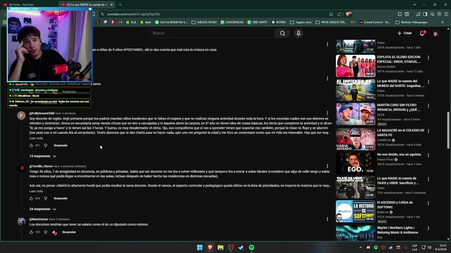Open Steam from the taskbar

241,247
